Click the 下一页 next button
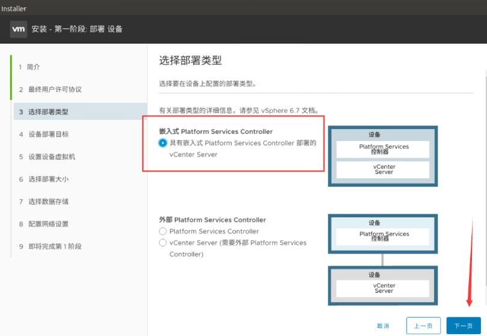Viewport: 487px width, 336px height. (464, 326)
